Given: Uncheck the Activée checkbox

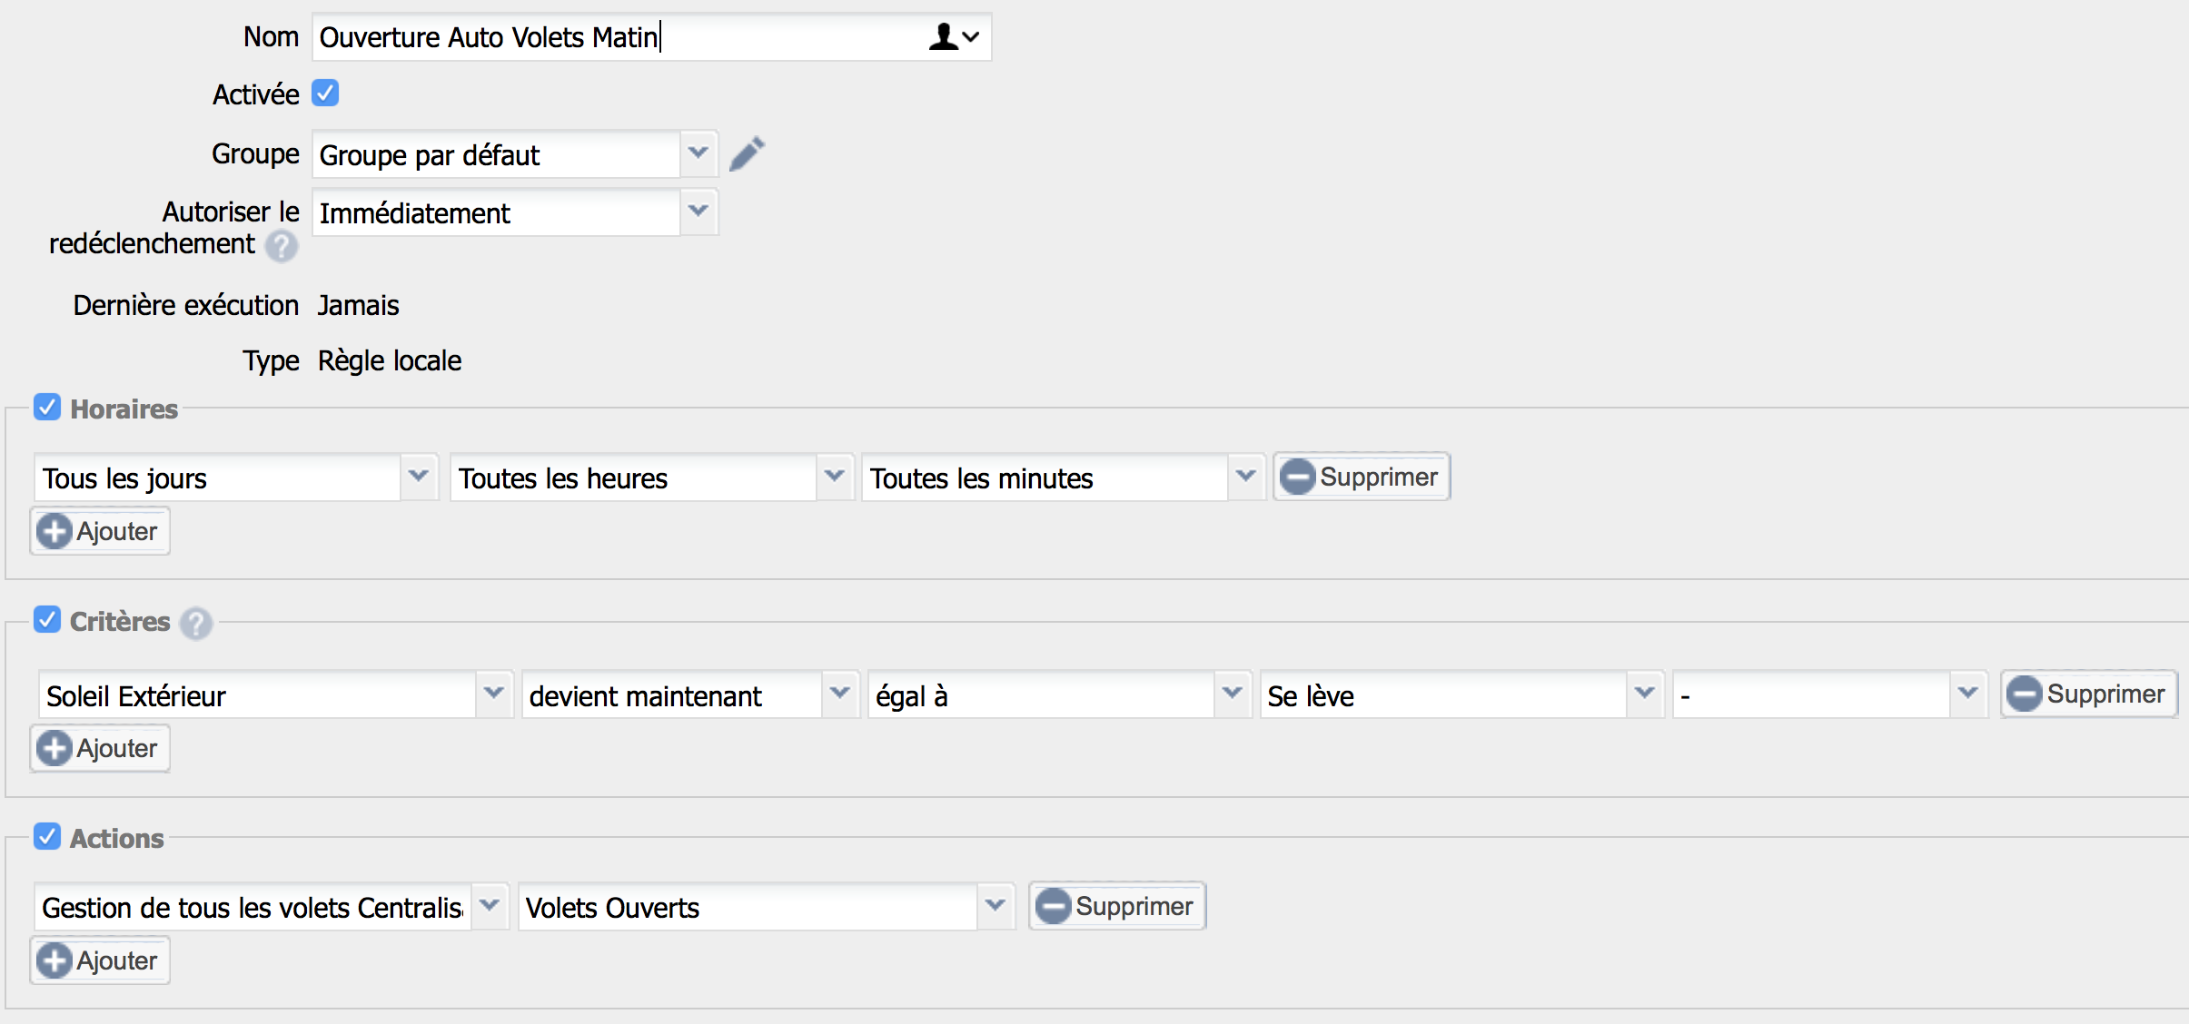Looking at the screenshot, I should tap(325, 94).
